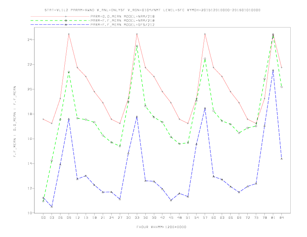Click x-axis tick label 81
This screenshot has width=307, height=237.
273,218
